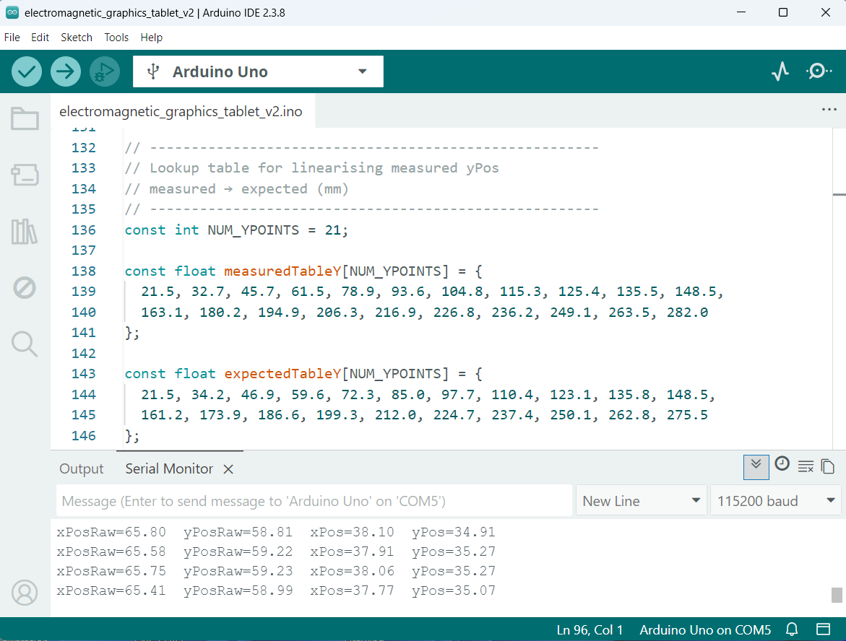Open the Serial Plotter waveform icon
Image resolution: width=846 pixels, height=641 pixels.
(780, 71)
